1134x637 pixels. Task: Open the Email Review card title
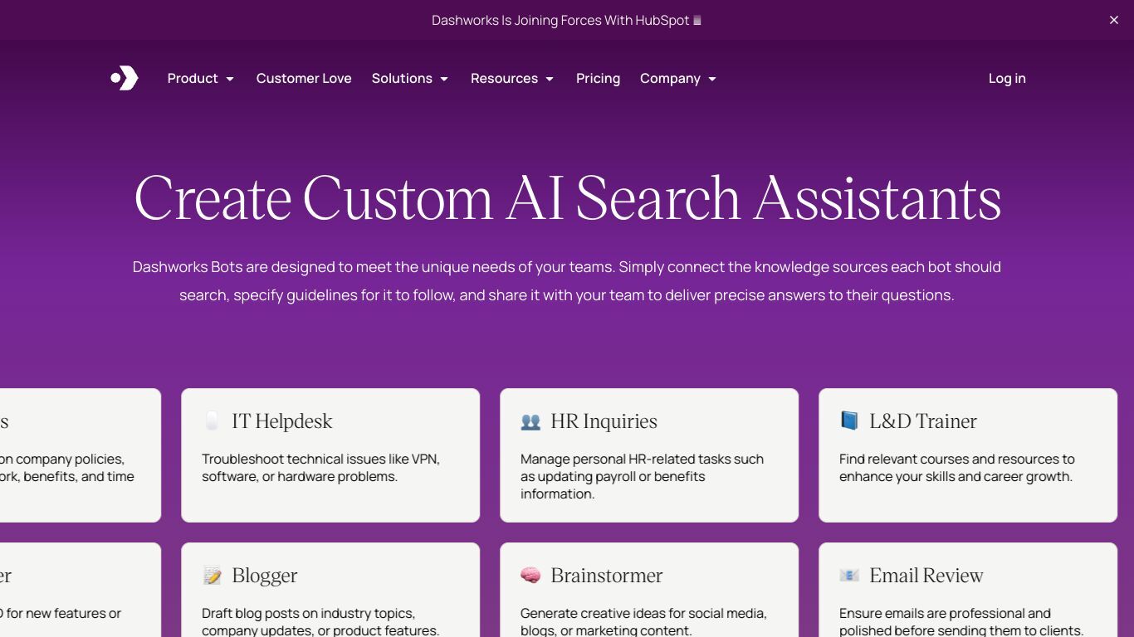click(x=926, y=576)
